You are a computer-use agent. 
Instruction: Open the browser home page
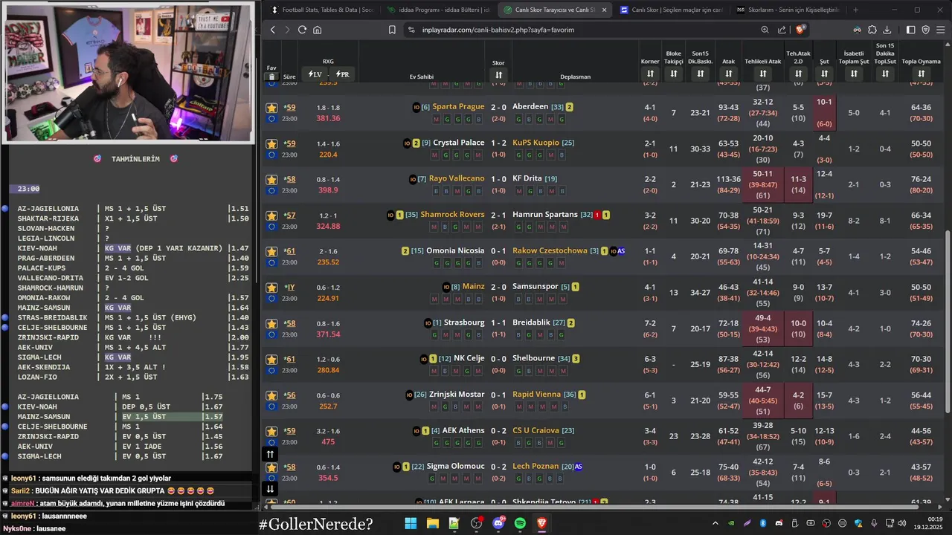[x=318, y=30]
